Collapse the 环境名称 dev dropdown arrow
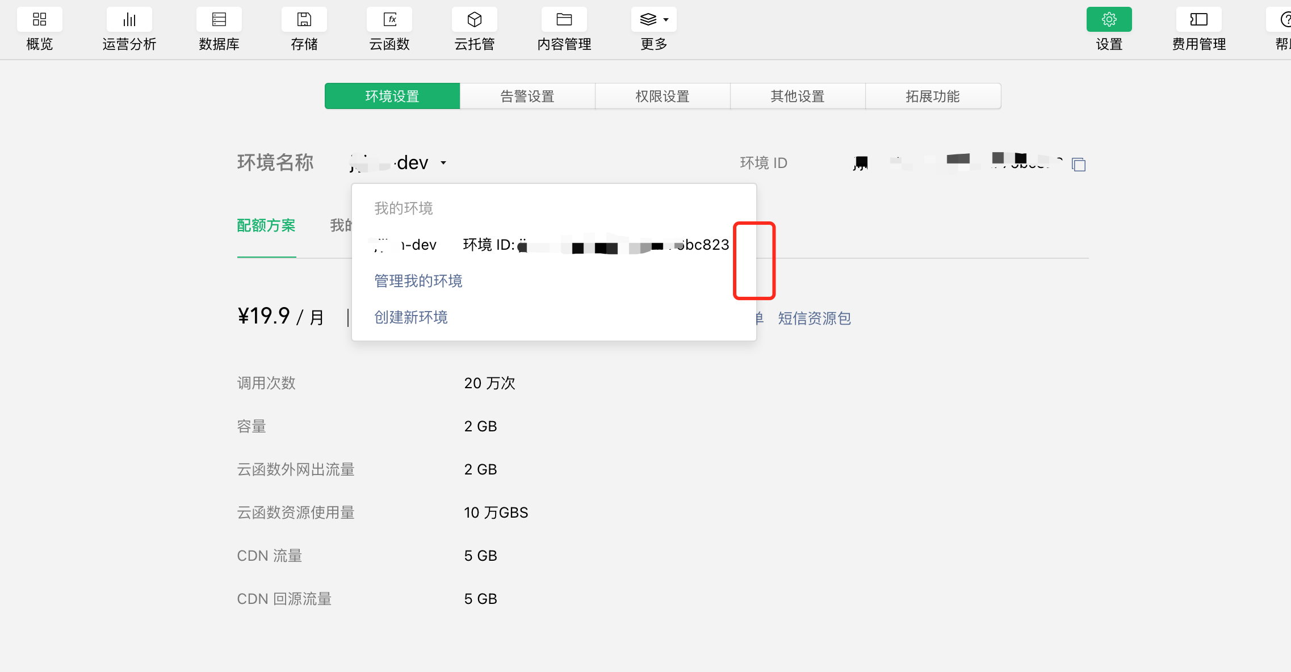The height and width of the screenshot is (672, 1291). point(443,163)
